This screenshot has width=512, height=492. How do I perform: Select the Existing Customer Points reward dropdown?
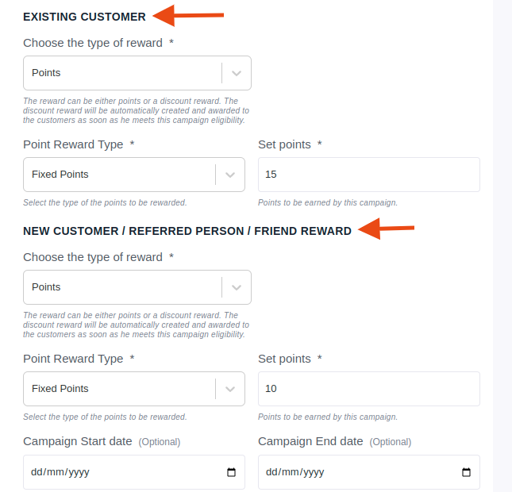click(137, 73)
